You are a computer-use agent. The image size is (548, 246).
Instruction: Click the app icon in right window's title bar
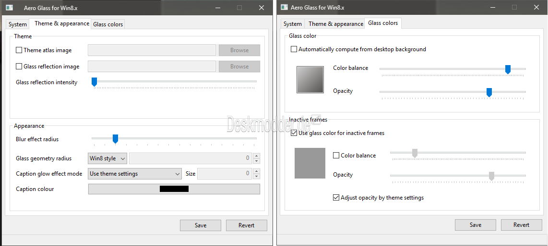(x=285, y=7)
